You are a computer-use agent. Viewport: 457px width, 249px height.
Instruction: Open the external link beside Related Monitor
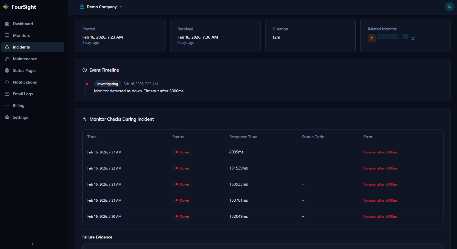pyautogui.click(x=413, y=38)
